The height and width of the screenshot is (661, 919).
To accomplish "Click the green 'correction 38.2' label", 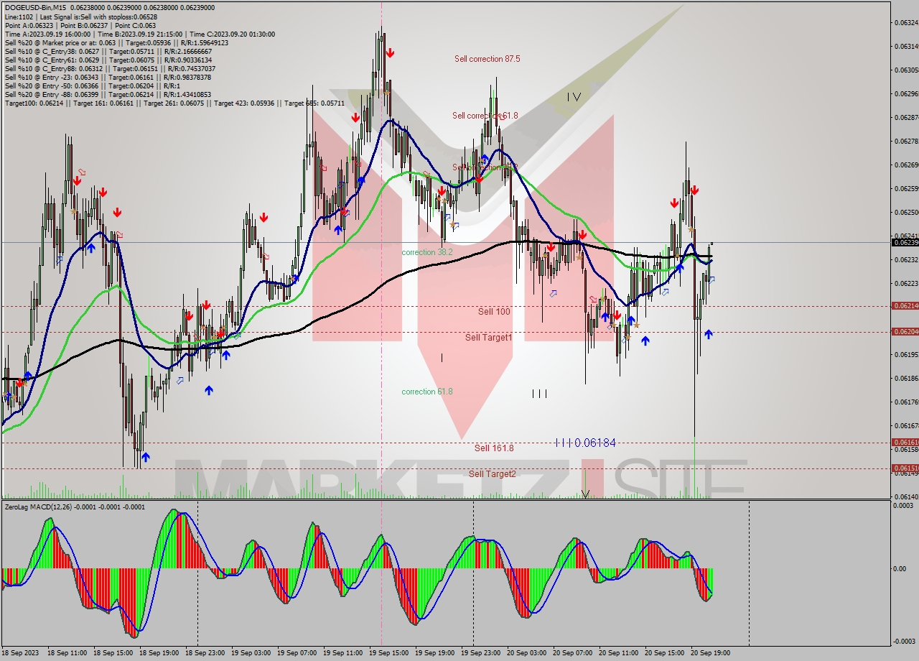I will point(427,252).
